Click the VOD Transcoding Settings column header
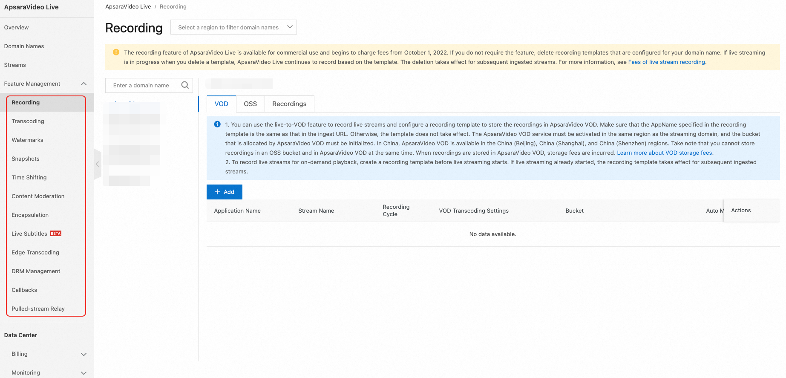The height and width of the screenshot is (378, 786). click(x=474, y=211)
